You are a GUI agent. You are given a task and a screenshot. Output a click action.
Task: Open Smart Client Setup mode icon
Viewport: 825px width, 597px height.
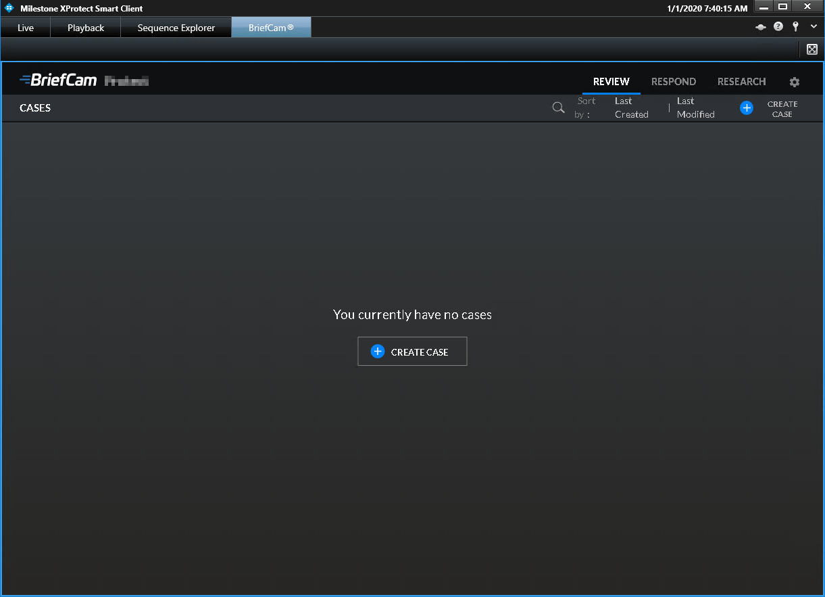click(x=760, y=26)
